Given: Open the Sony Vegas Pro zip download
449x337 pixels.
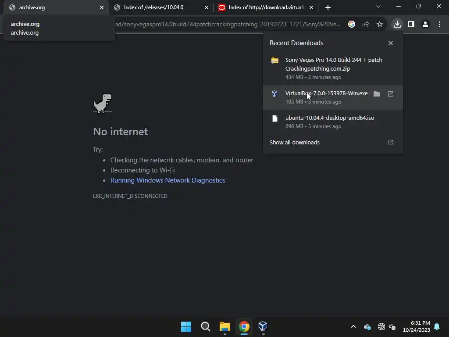Looking at the screenshot, I should click(x=333, y=68).
